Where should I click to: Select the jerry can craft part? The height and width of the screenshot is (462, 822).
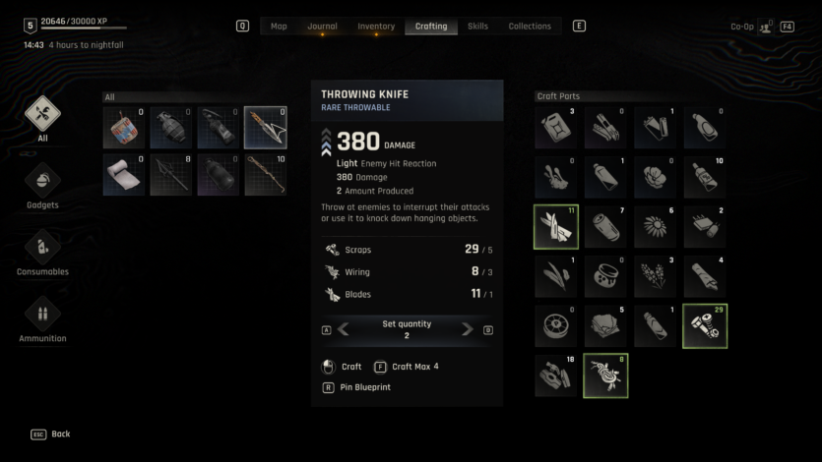pos(556,127)
